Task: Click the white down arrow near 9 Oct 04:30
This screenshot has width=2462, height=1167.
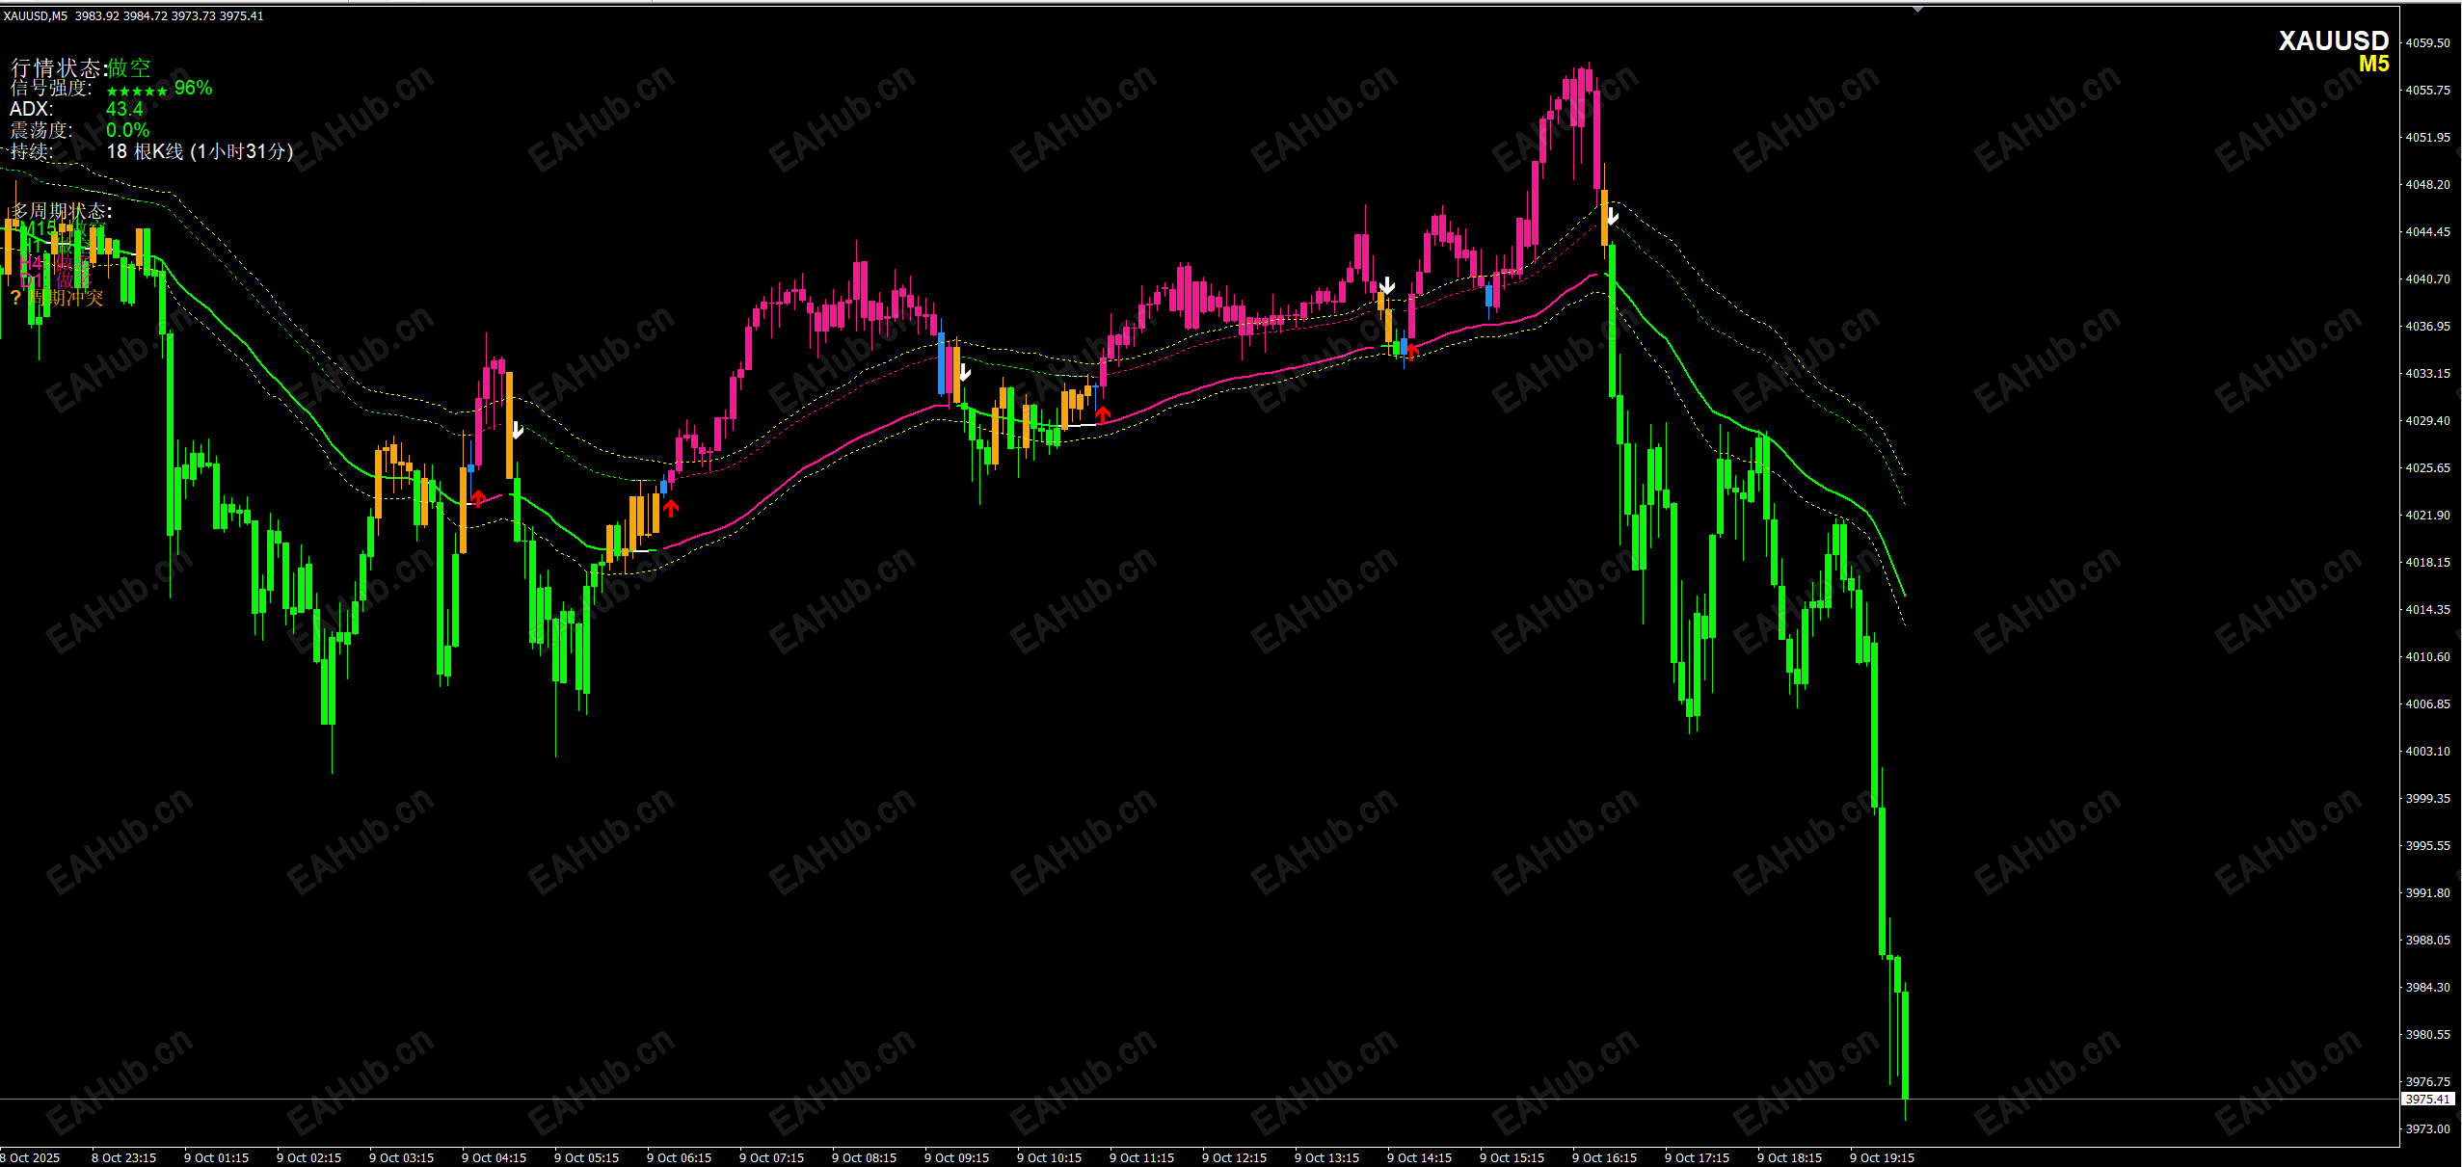Action: (x=518, y=430)
